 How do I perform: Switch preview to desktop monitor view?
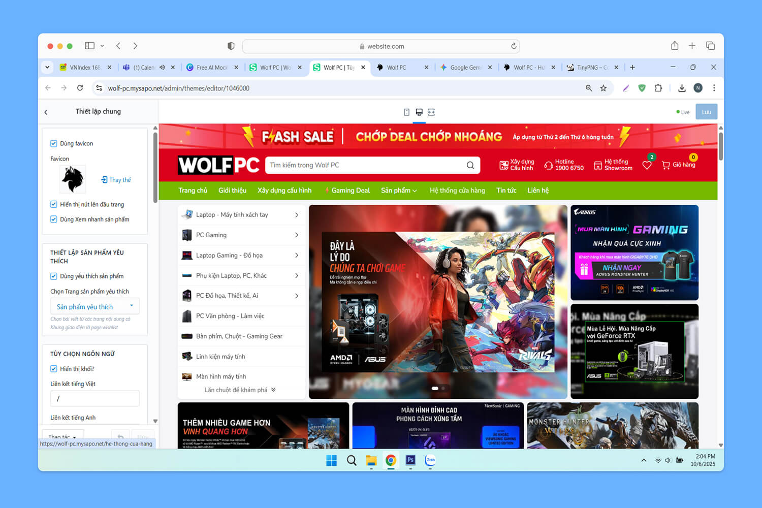click(x=419, y=112)
